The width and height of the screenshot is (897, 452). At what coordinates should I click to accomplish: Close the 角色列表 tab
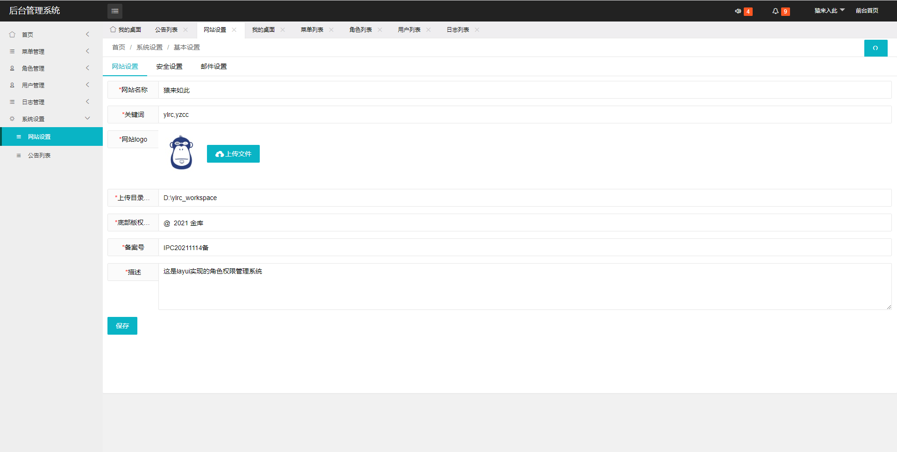click(380, 30)
